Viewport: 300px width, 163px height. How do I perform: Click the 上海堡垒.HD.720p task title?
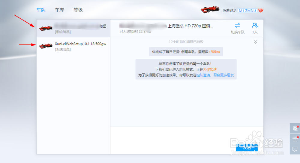(166, 26)
